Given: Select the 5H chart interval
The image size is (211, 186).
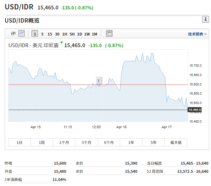Looking at the screenshot, I should 72,34.
